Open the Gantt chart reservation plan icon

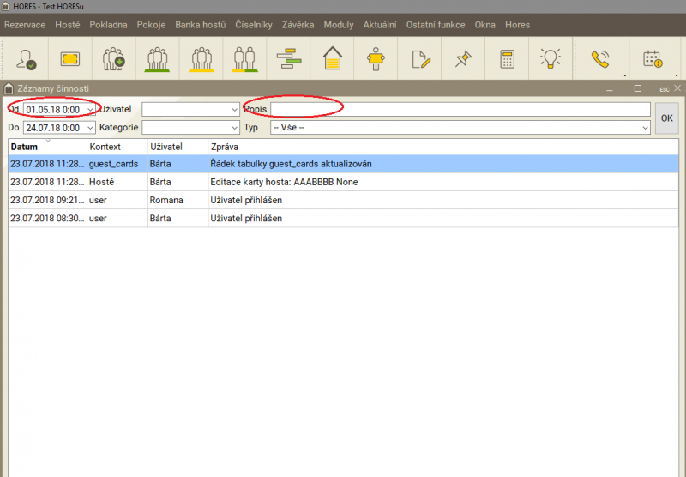pos(289,59)
